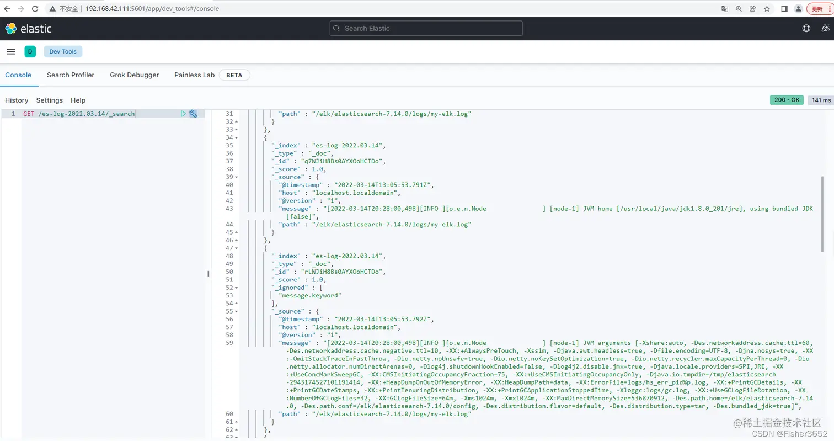Screen dimensions: 834x441
Task: Click the BETA badge
Action: coord(234,75)
